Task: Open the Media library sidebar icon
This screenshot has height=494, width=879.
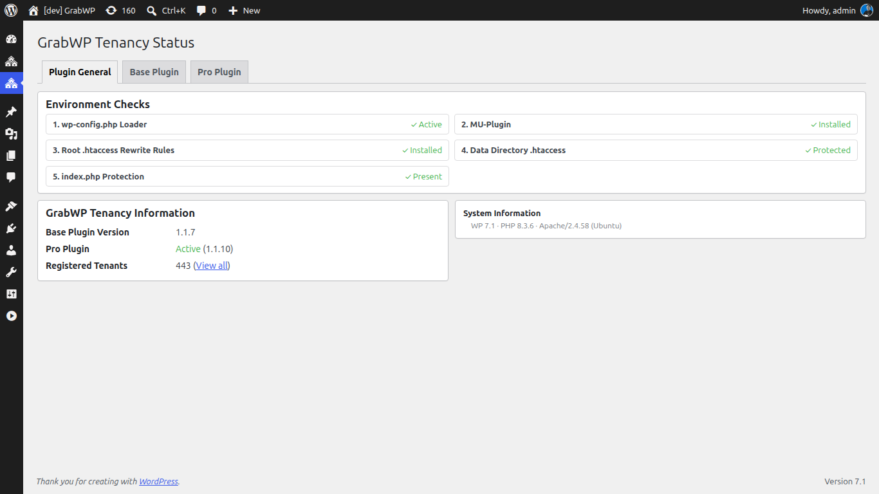Action: pos(11,134)
